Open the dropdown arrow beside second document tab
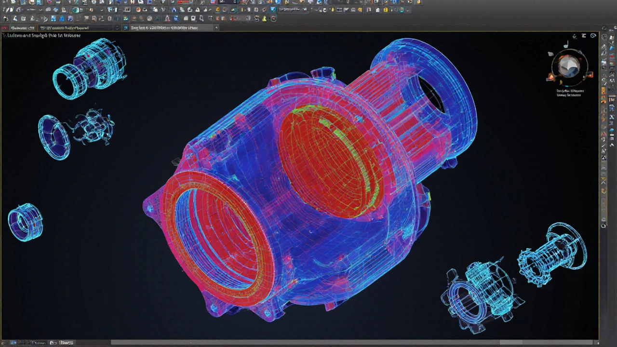The height and width of the screenshot is (347, 617). coord(117,28)
